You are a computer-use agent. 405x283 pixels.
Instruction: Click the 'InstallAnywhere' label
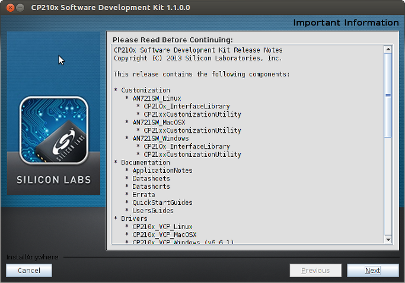(x=32, y=257)
